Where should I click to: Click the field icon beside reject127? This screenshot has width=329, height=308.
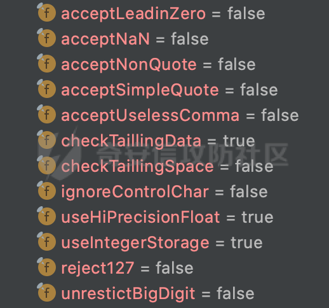click(47, 267)
